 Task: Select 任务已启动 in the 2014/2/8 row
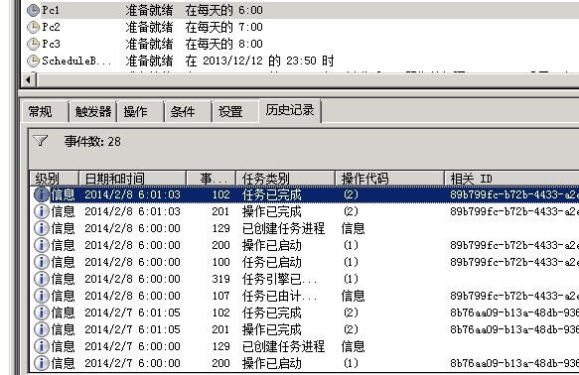click(272, 262)
